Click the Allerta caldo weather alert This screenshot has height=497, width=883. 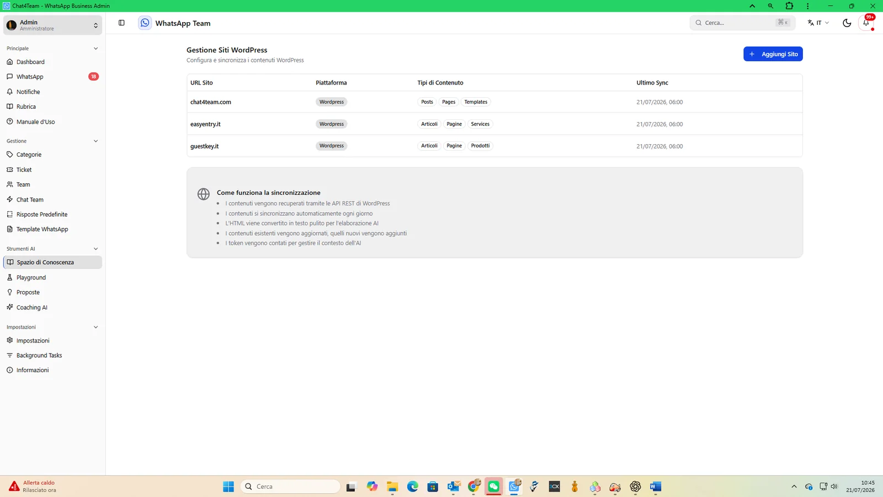(x=33, y=487)
